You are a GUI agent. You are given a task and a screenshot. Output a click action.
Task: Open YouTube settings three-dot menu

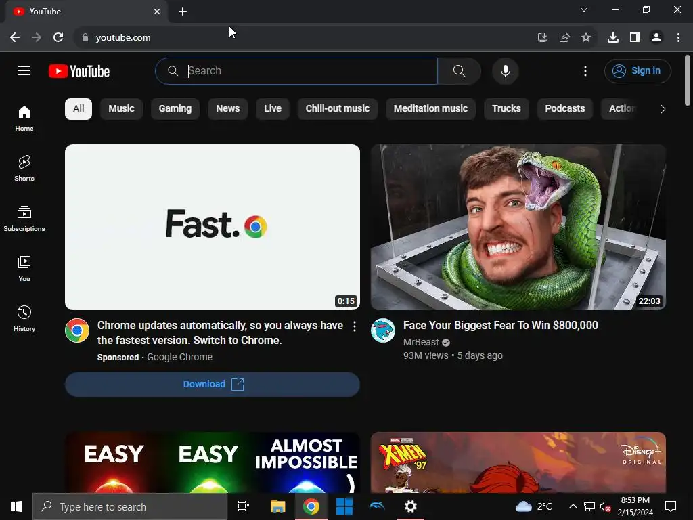click(585, 70)
